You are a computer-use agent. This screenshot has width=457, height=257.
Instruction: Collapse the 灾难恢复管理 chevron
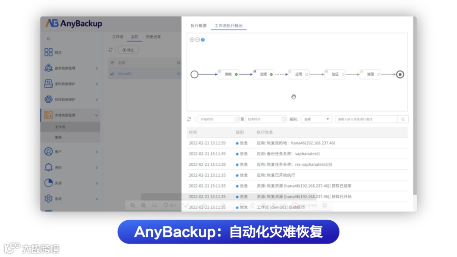(x=96, y=115)
